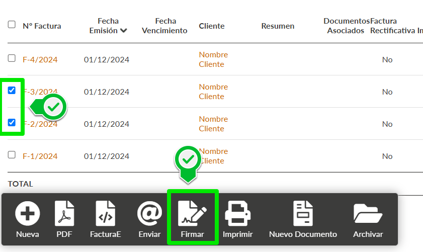The width and height of the screenshot is (423, 252).
Task: Click the Nueva plus icon
Action: coord(28,213)
